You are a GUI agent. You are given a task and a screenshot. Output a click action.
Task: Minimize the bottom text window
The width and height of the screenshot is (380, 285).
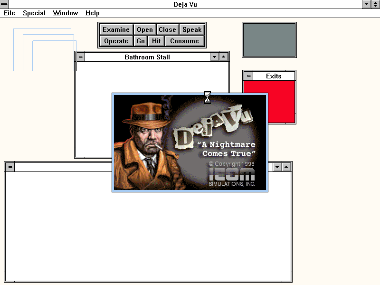(x=277, y=167)
